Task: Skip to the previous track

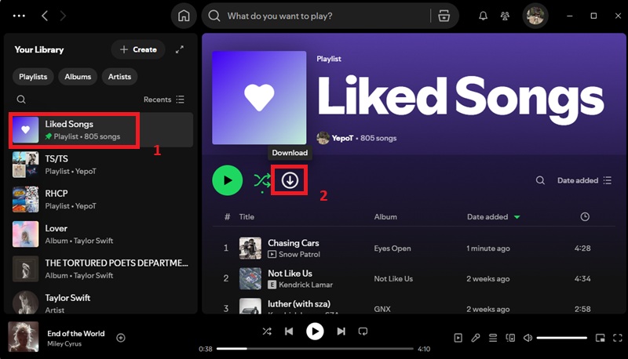Action: point(289,332)
